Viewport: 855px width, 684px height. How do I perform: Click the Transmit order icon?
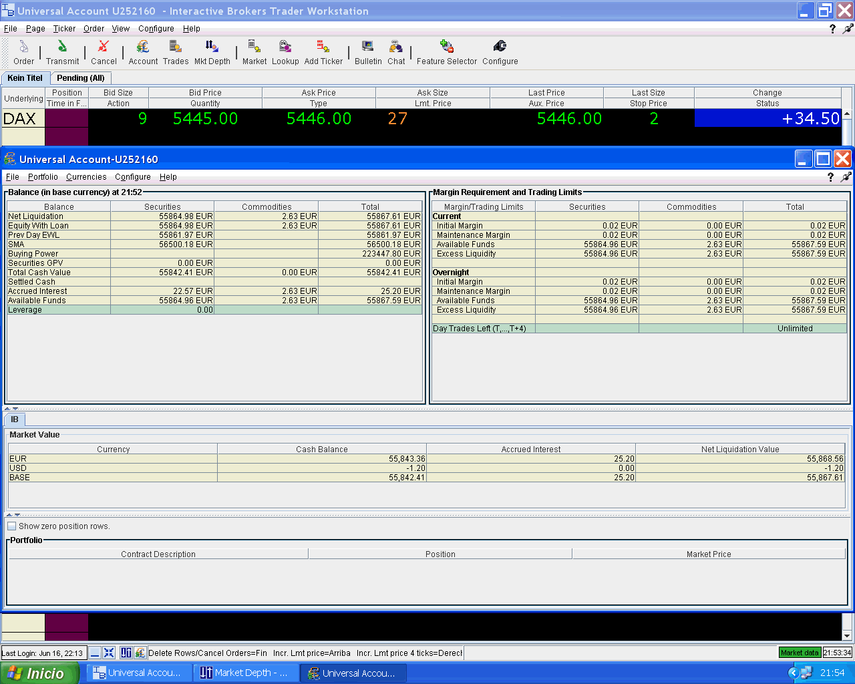point(62,47)
